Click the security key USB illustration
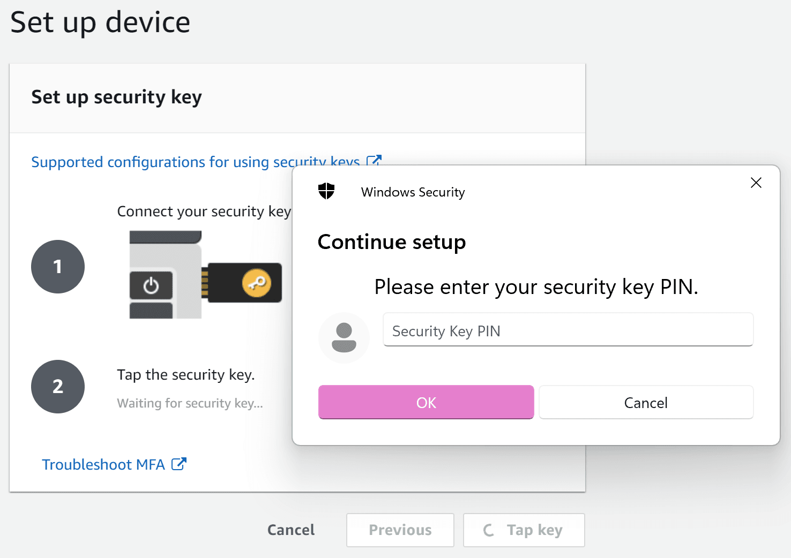This screenshot has height=558, width=791. tap(206, 275)
